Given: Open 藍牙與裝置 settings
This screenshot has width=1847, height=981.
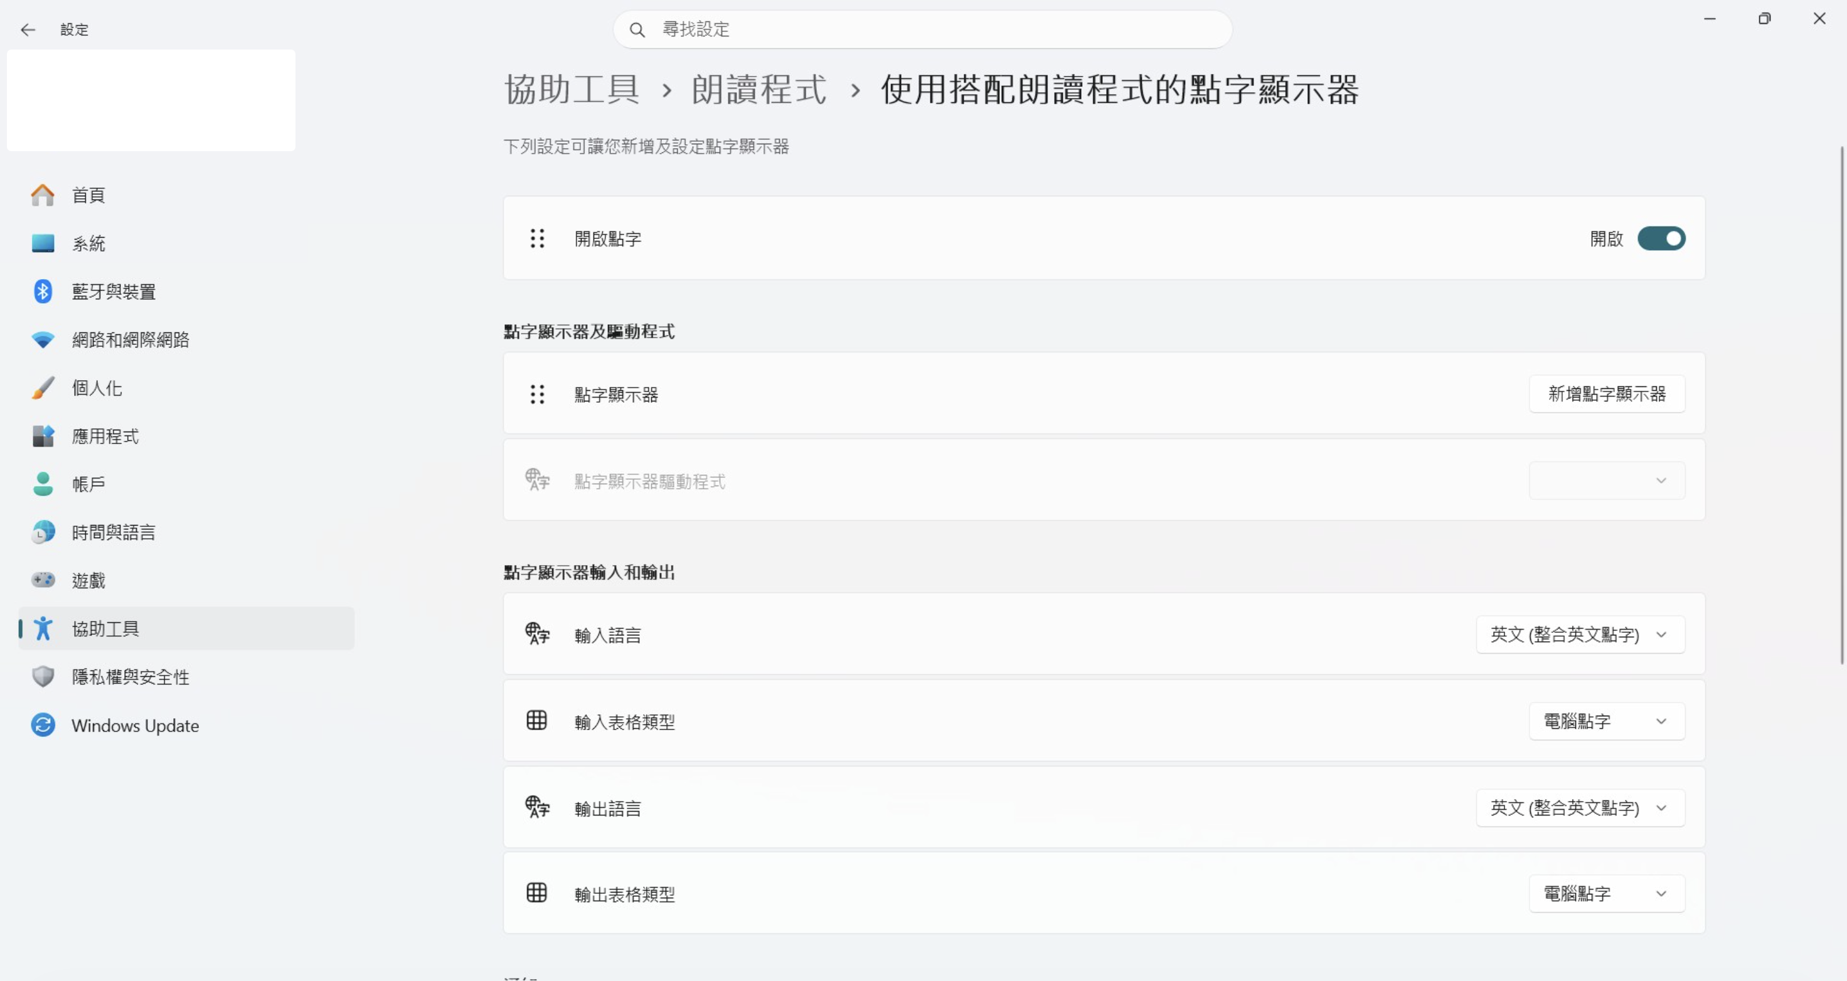Looking at the screenshot, I should 186,291.
